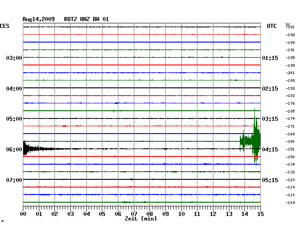Click the 13 minute axis tick label
This screenshot has width=297, height=226.
point(229,214)
